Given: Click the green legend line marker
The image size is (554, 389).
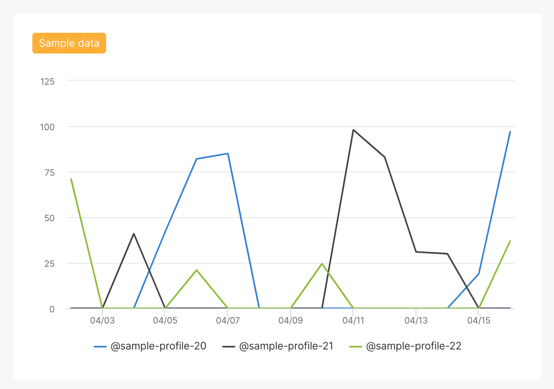Looking at the screenshot, I should point(356,346).
